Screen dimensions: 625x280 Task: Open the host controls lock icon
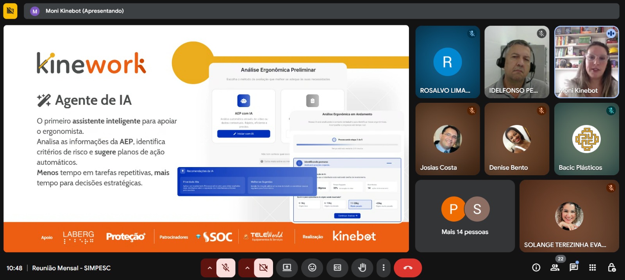tap(612, 268)
